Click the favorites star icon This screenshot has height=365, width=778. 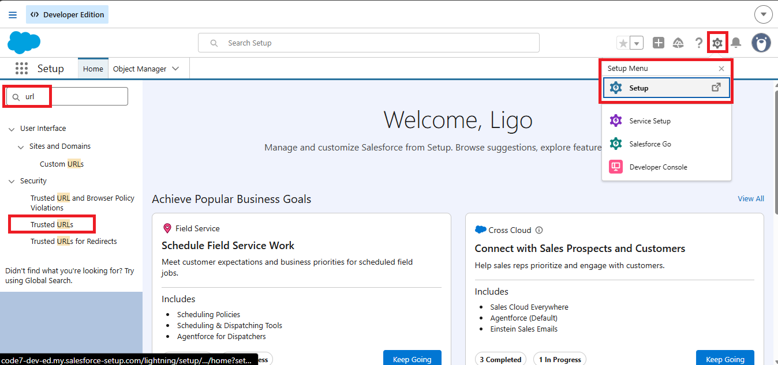pyautogui.click(x=623, y=43)
